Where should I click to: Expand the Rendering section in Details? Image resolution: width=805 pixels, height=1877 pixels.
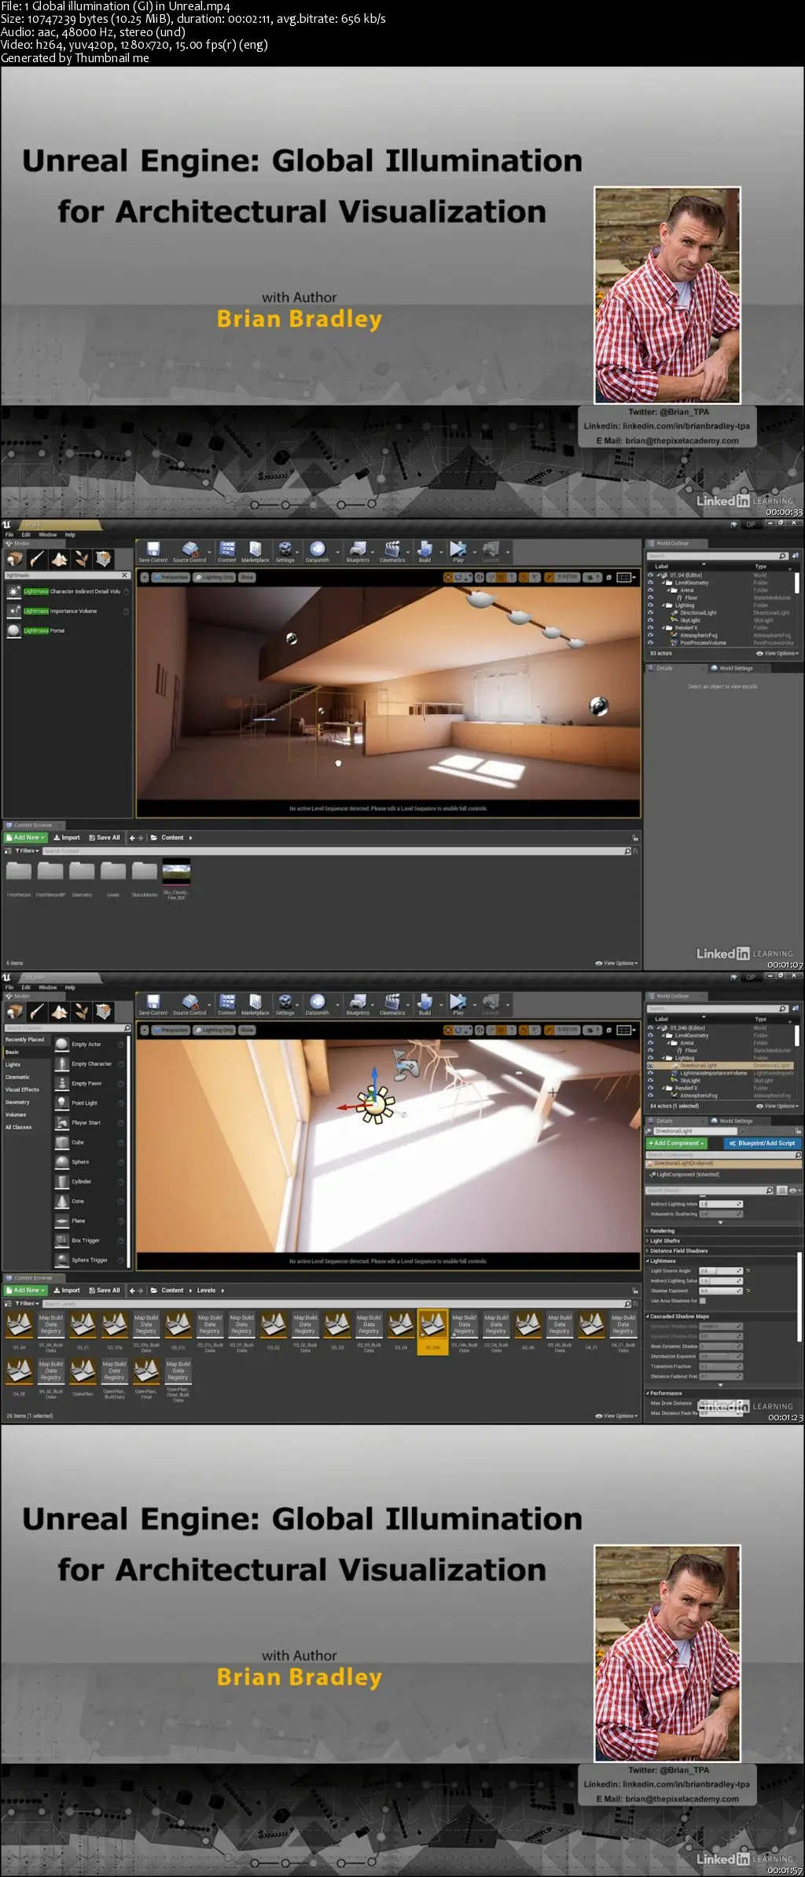pyautogui.click(x=648, y=1231)
